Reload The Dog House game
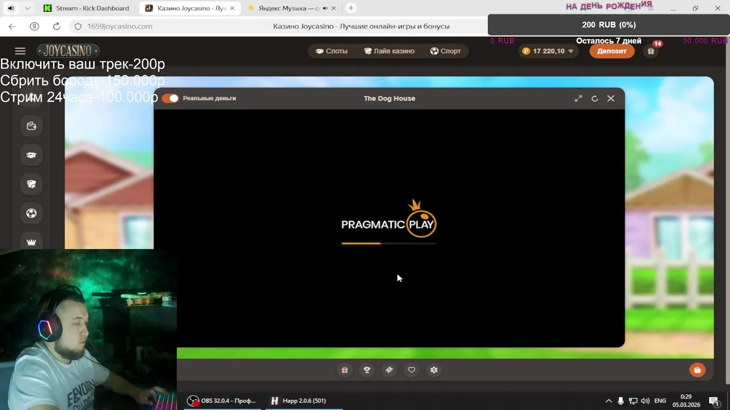 [x=594, y=99]
